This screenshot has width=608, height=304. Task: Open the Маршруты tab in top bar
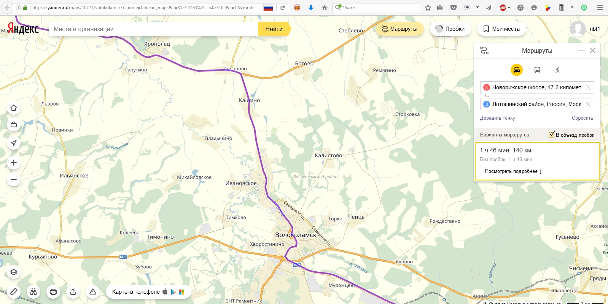point(399,29)
